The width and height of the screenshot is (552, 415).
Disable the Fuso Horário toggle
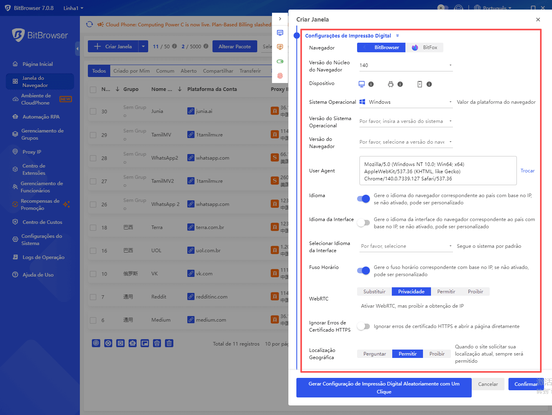click(x=363, y=270)
